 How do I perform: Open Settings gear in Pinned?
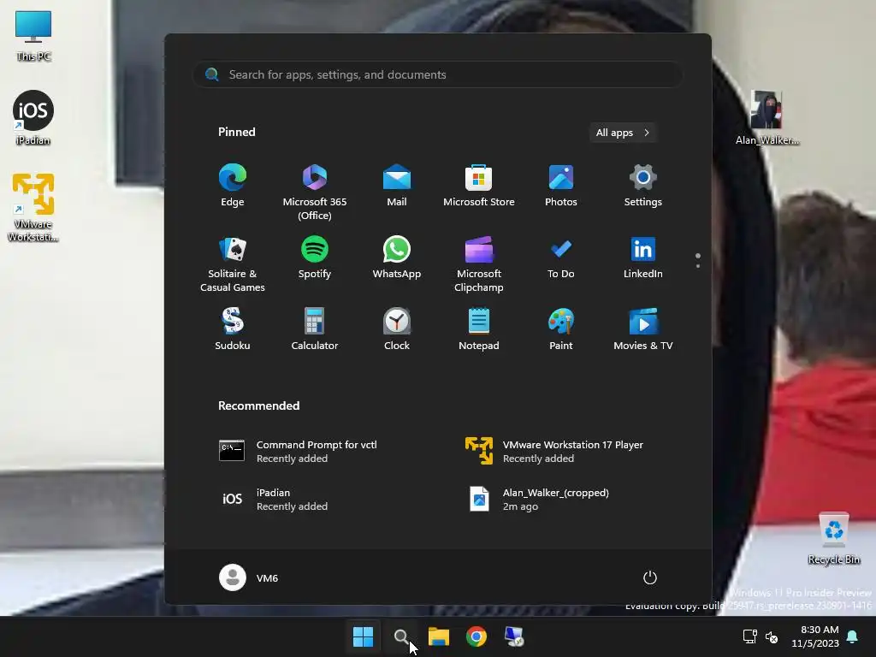point(643,186)
